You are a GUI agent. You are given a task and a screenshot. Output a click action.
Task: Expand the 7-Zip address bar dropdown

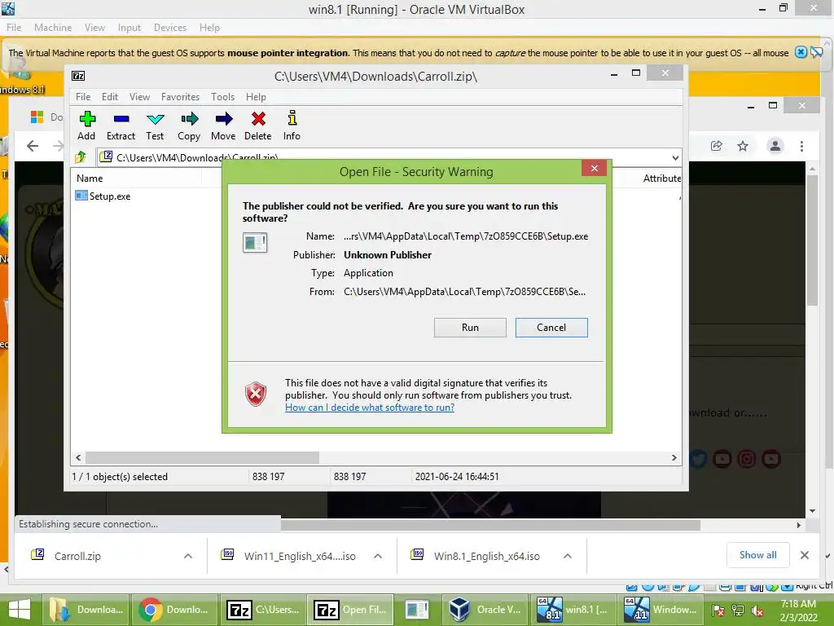point(675,157)
